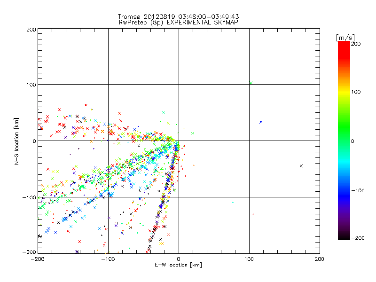Click the plot title 'Tromsø 20120819 03:48:00-03:49:43'
376x282 pixels.
tap(178, 16)
